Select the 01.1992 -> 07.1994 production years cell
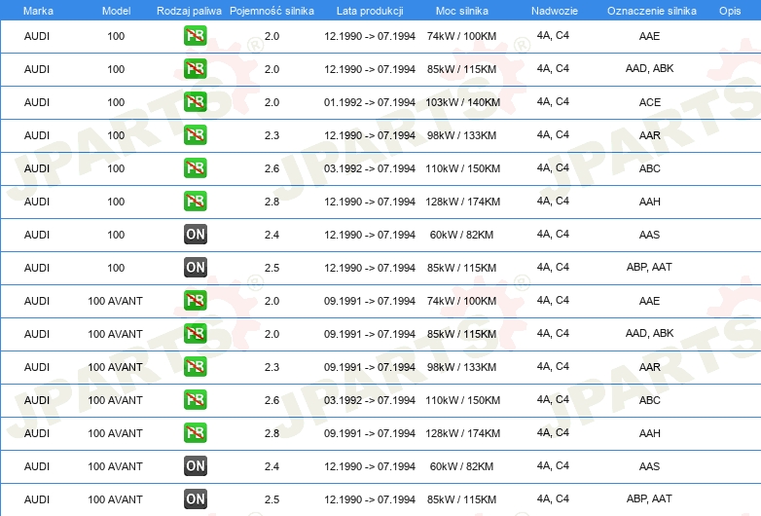The image size is (761, 516). pos(370,102)
